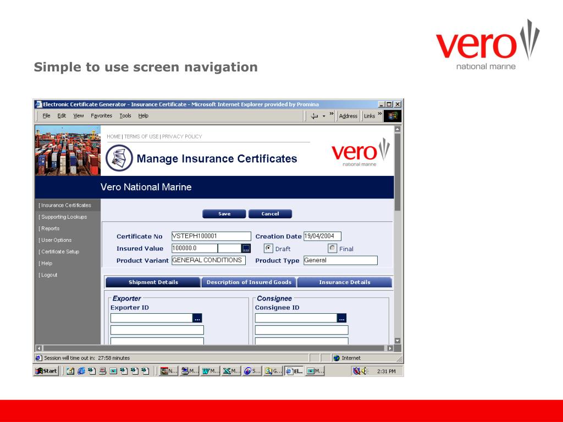Switch to the taskbar button labeled G...
The image size is (563, 422).
click(273, 371)
